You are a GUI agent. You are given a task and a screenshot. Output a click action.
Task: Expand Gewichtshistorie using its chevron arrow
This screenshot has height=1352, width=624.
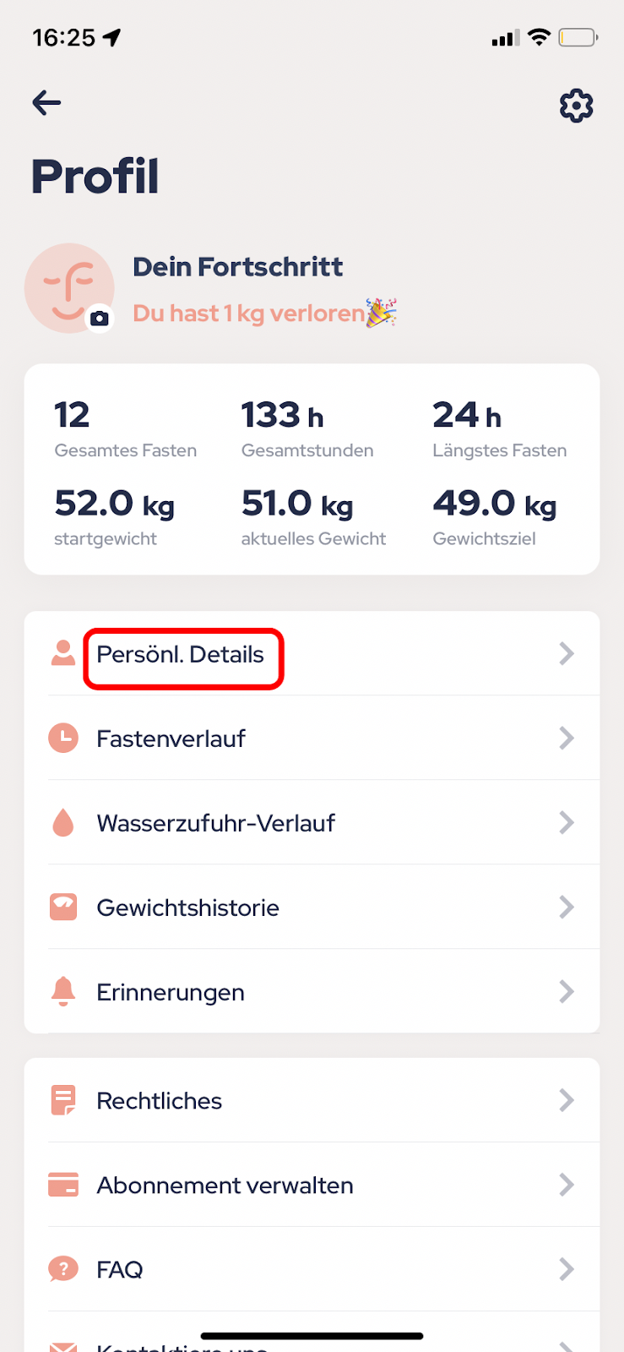pyautogui.click(x=567, y=907)
